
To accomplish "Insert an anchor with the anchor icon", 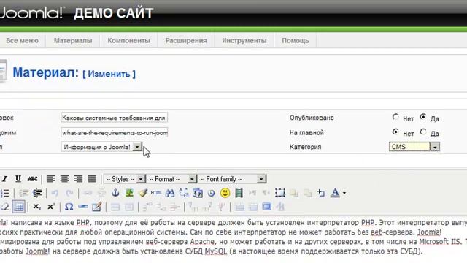I will click(115, 193).
